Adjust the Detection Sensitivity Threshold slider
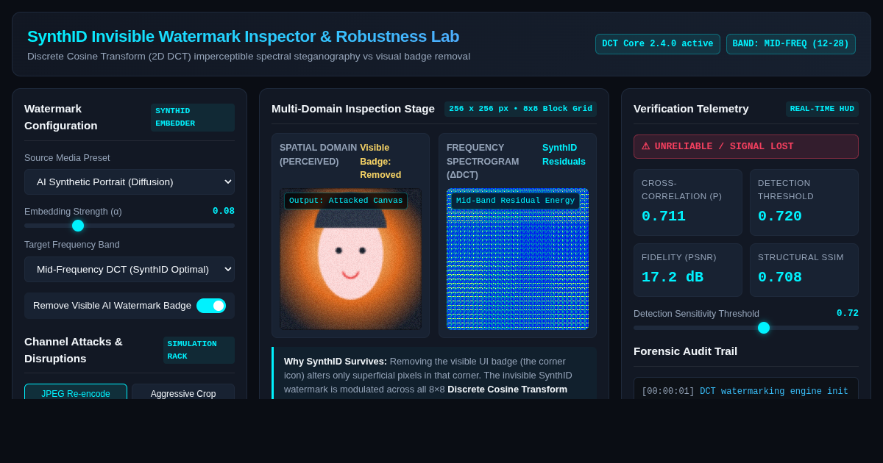 pyautogui.click(x=746, y=328)
